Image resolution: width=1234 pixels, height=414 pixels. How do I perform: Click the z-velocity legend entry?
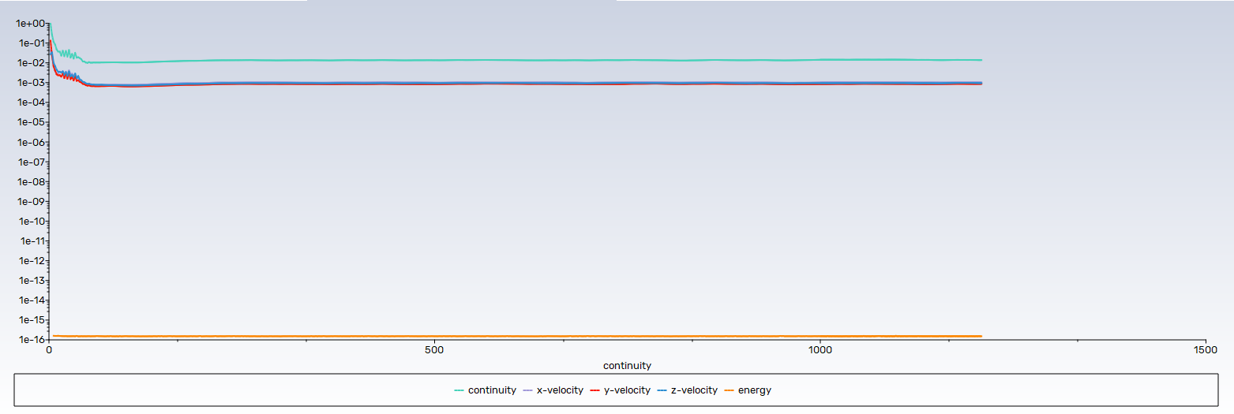point(687,390)
